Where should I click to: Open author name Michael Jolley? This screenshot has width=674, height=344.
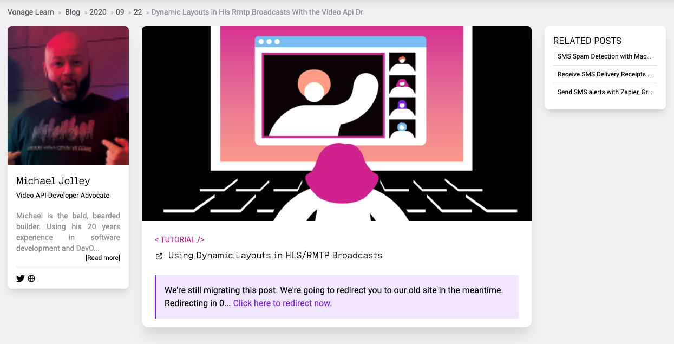point(53,181)
